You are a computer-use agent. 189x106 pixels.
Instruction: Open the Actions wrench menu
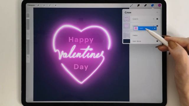[38, 5]
